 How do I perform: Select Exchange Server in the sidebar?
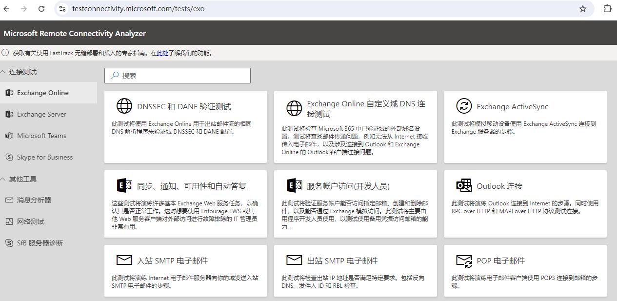48,114
